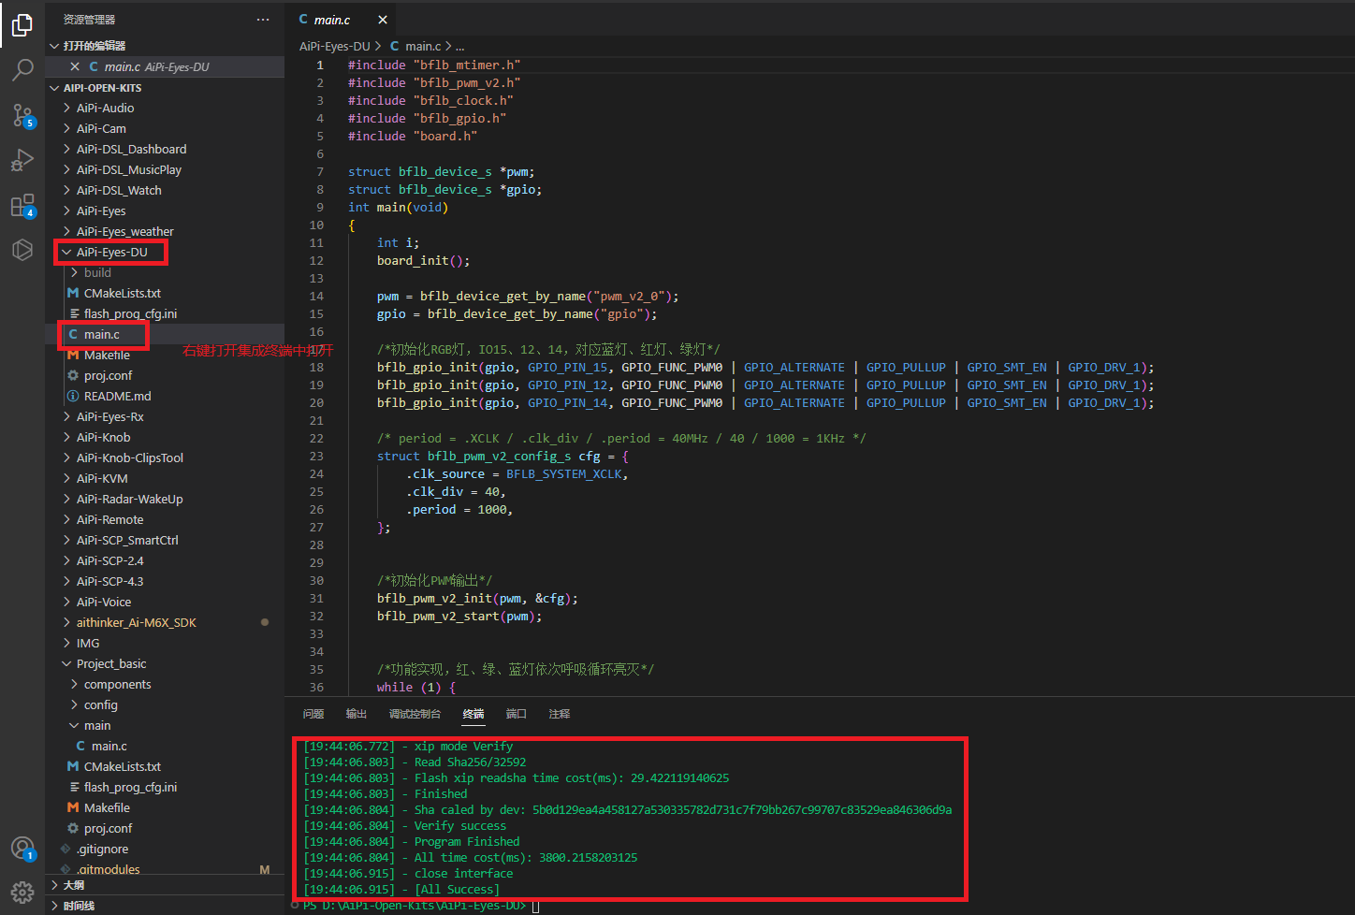Expand the AiPi-Audio folder
The width and height of the screenshot is (1355, 915).
165,108
